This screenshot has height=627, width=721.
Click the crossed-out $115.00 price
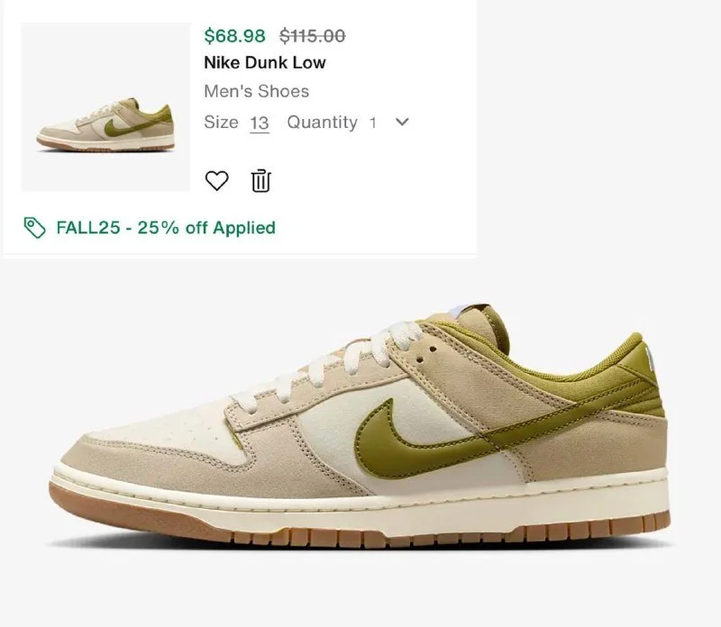(313, 36)
